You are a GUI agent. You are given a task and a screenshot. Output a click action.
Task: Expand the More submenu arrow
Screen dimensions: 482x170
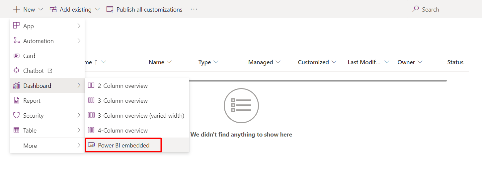(79, 145)
